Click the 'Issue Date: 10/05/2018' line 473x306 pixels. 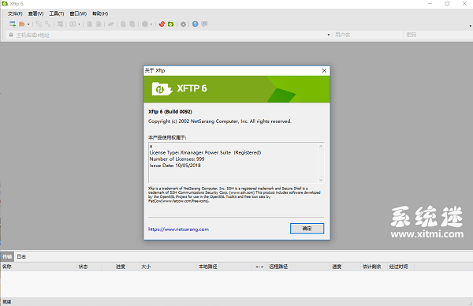(x=175, y=166)
